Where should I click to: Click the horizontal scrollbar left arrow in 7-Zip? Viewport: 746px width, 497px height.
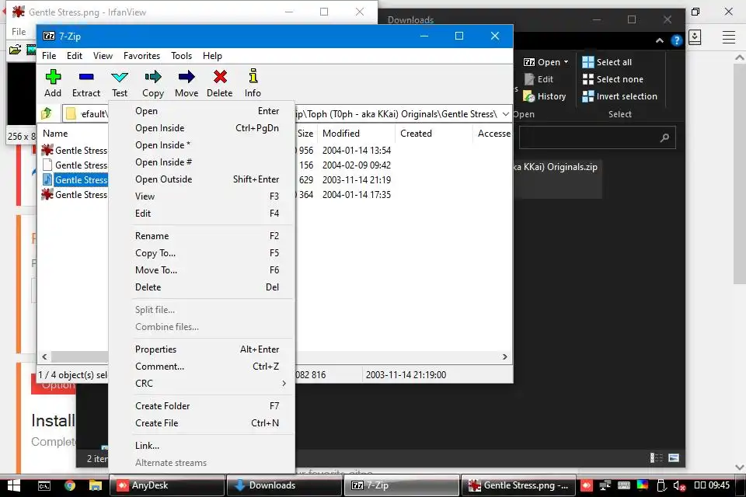click(44, 356)
